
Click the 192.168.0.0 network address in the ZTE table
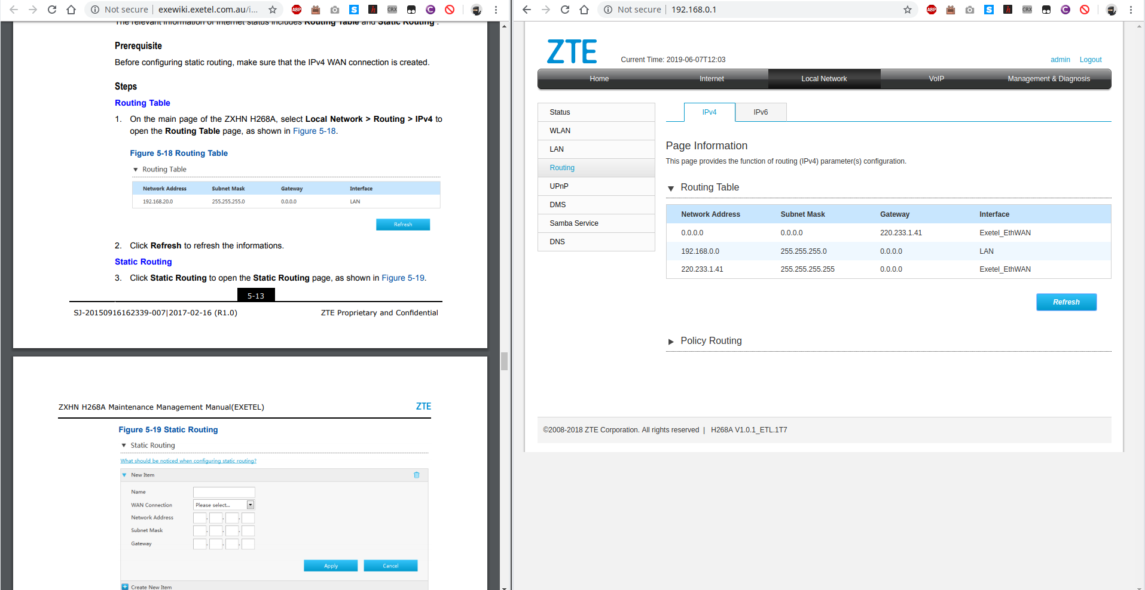click(x=700, y=251)
